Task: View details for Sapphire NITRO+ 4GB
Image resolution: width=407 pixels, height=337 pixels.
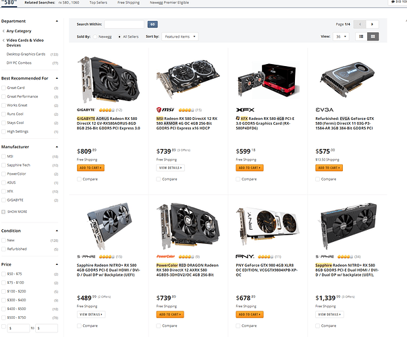Action: (x=91, y=315)
